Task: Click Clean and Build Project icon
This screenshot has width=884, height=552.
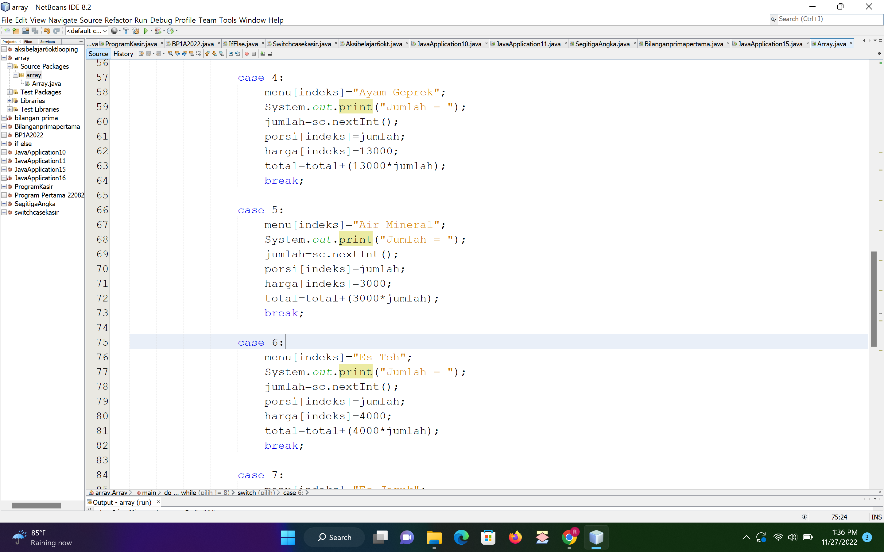Action: click(x=136, y=31)
